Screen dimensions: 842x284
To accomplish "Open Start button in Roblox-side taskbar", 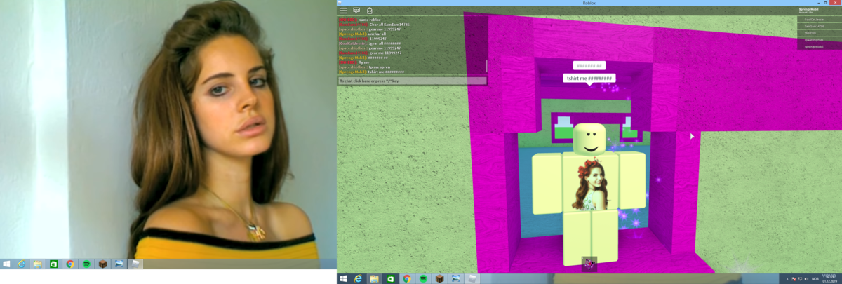I will pyautogui.click(x=343, y=278).
